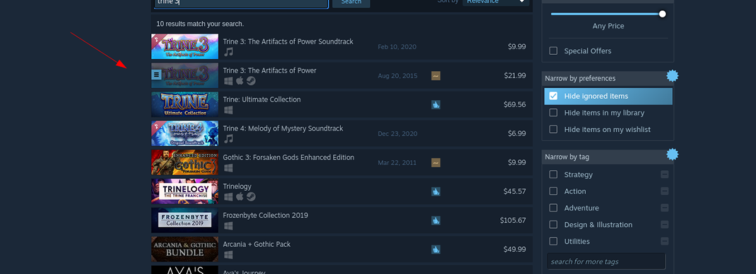Click the minus icon next to Adventure tag
756x274 pixels.
tap(665, 208)
